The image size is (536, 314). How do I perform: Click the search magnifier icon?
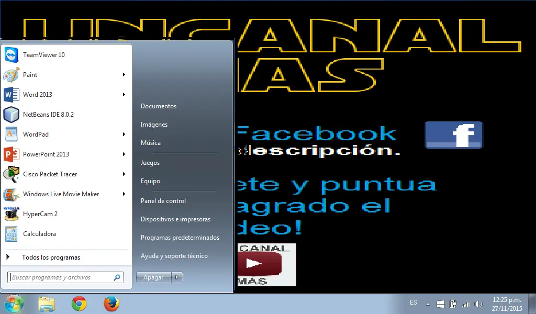click(117, 277)
